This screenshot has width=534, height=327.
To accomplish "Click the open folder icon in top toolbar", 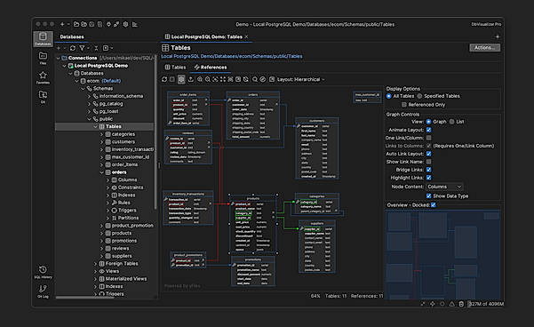I will pos(76,24).
